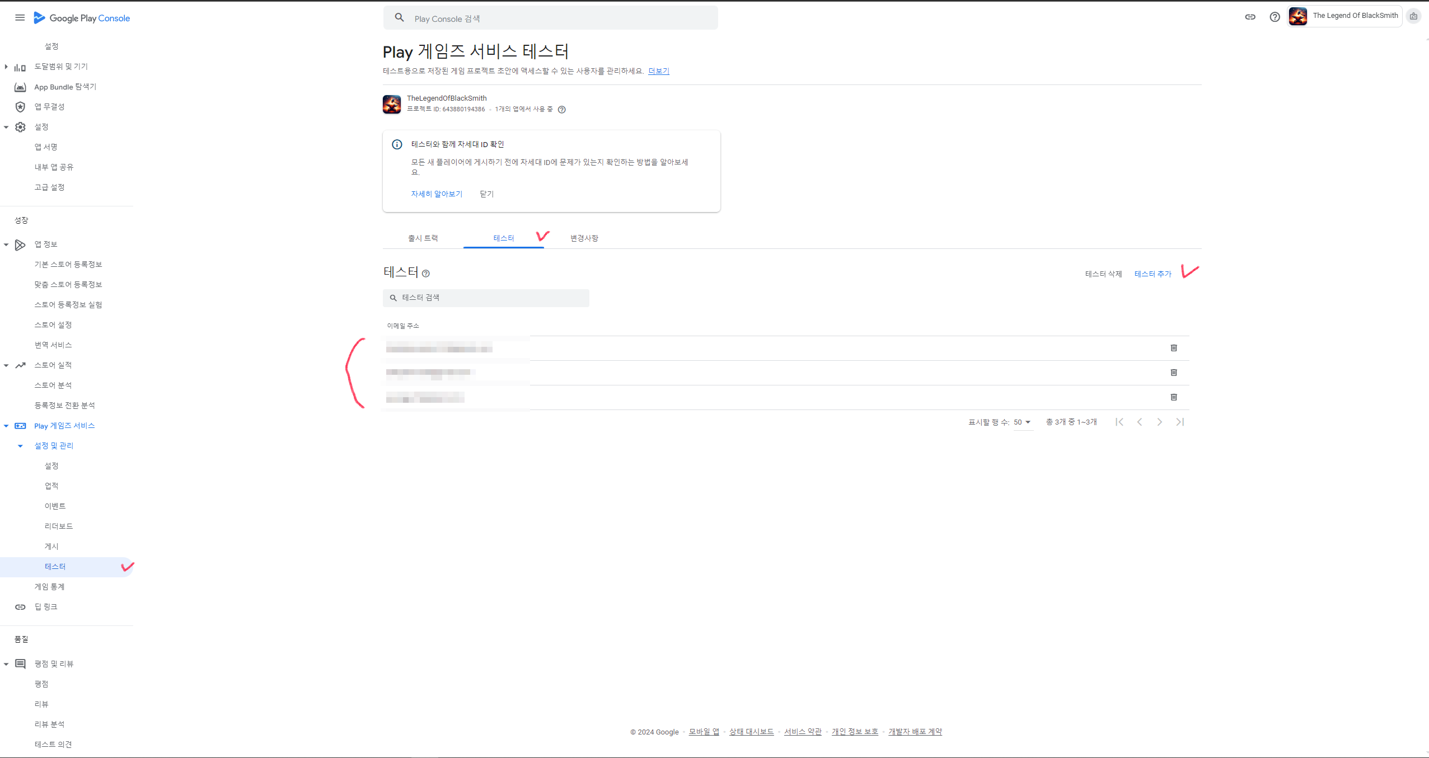1429x758 pixels.
Task: Collapse the Play 게임즈 서비스 section
Action: point(6,426)
